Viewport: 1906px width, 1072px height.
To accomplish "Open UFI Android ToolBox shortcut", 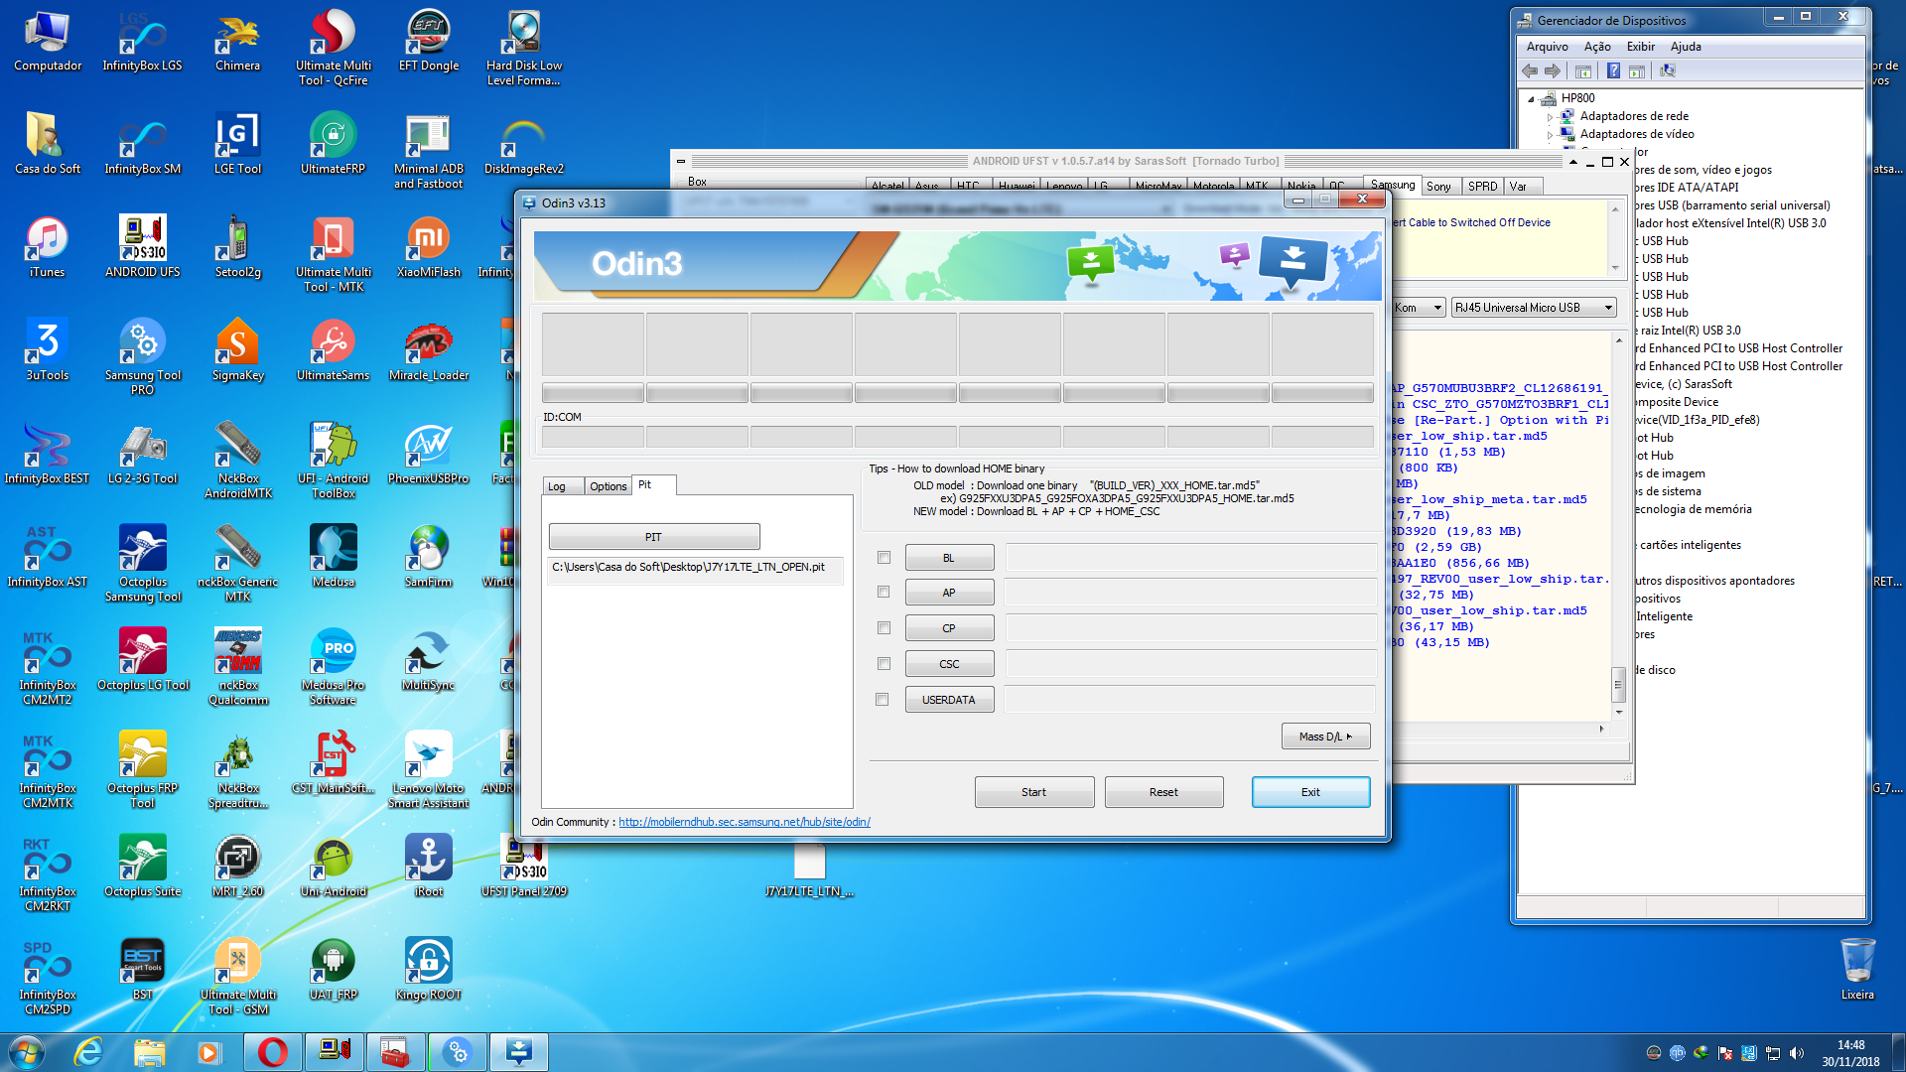I will tap(334, 461).
